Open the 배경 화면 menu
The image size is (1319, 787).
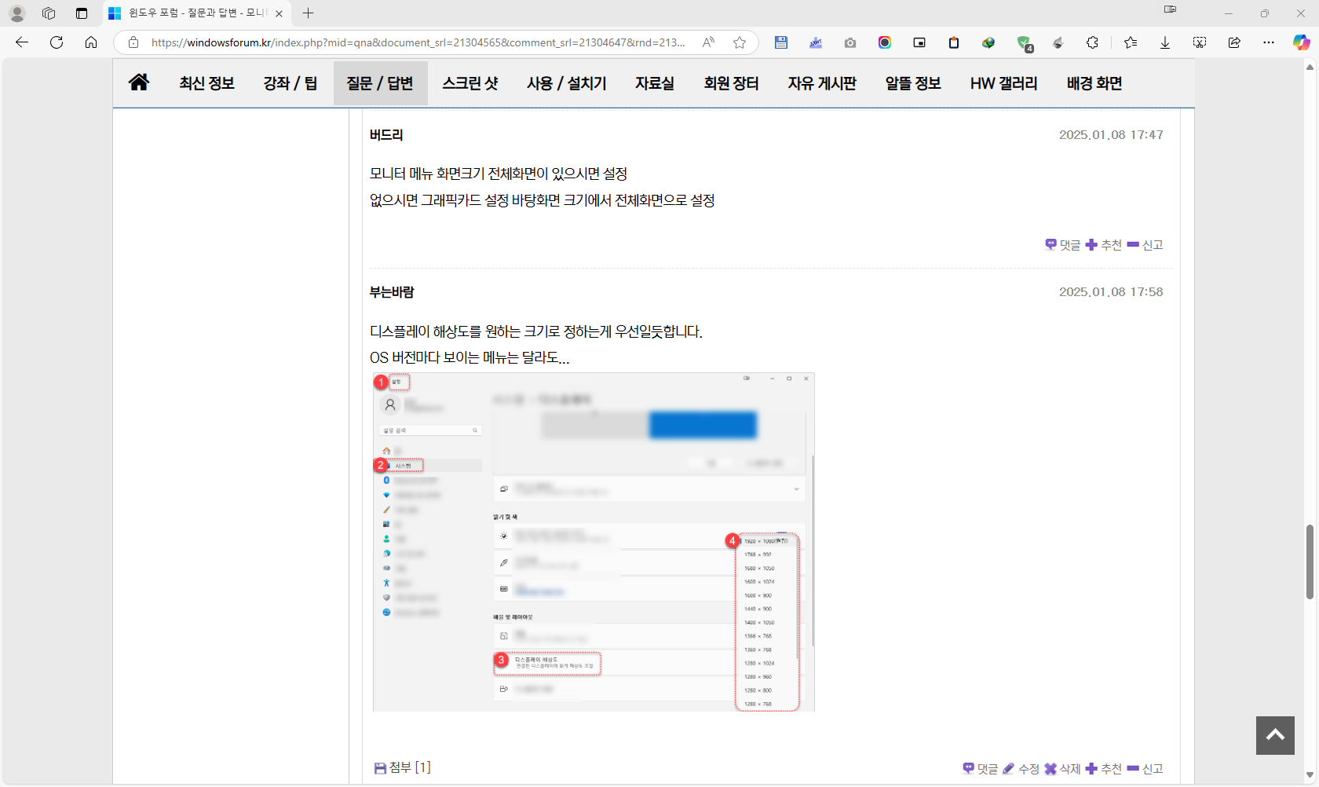[x=1094, y=83]
